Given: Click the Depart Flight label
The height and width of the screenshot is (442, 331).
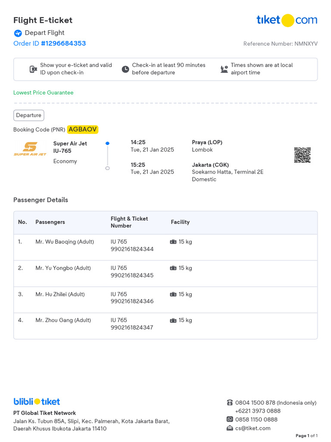Looking at the screenshot, I should pos(44,33).
